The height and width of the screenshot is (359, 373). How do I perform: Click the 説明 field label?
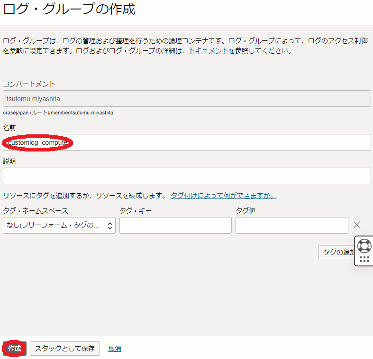pos(9,161)
